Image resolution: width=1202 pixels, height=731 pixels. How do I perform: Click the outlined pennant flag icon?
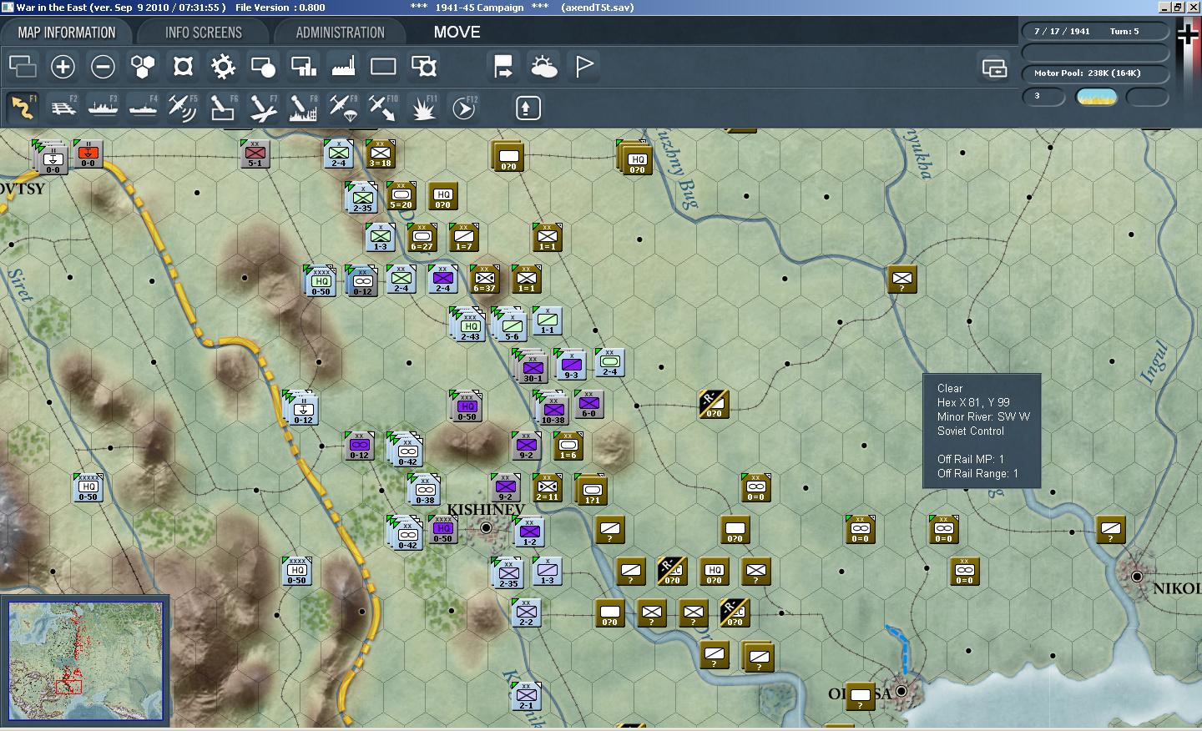coord(584,67)
